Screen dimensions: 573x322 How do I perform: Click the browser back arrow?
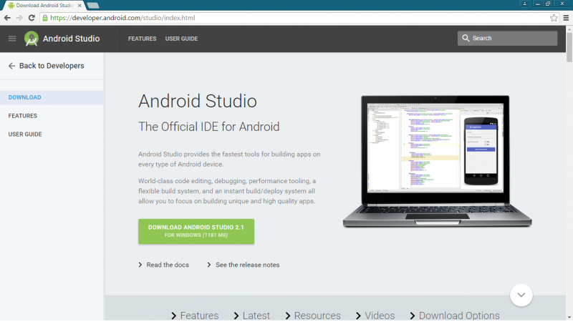7,17
